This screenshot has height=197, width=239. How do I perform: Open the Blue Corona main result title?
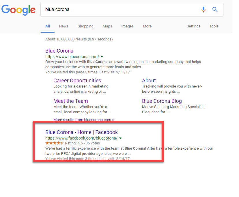pyautogui.click(x=59, y=51)
